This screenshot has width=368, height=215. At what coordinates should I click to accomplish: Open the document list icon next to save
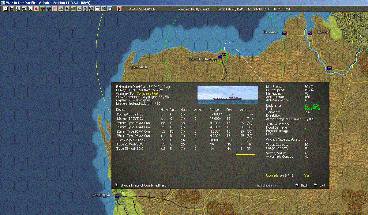click(12, 9)
